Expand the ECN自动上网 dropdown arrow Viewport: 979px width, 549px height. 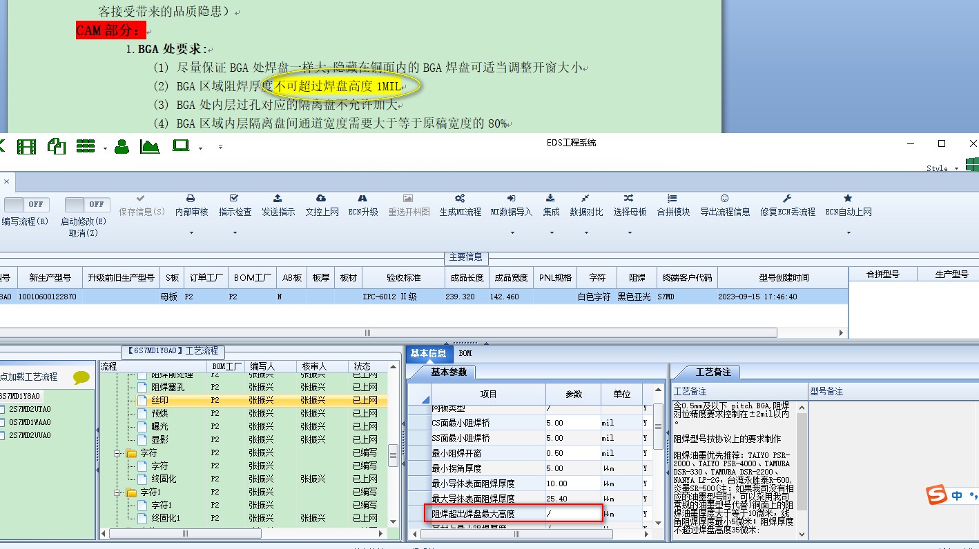click(x=849, y=232)
